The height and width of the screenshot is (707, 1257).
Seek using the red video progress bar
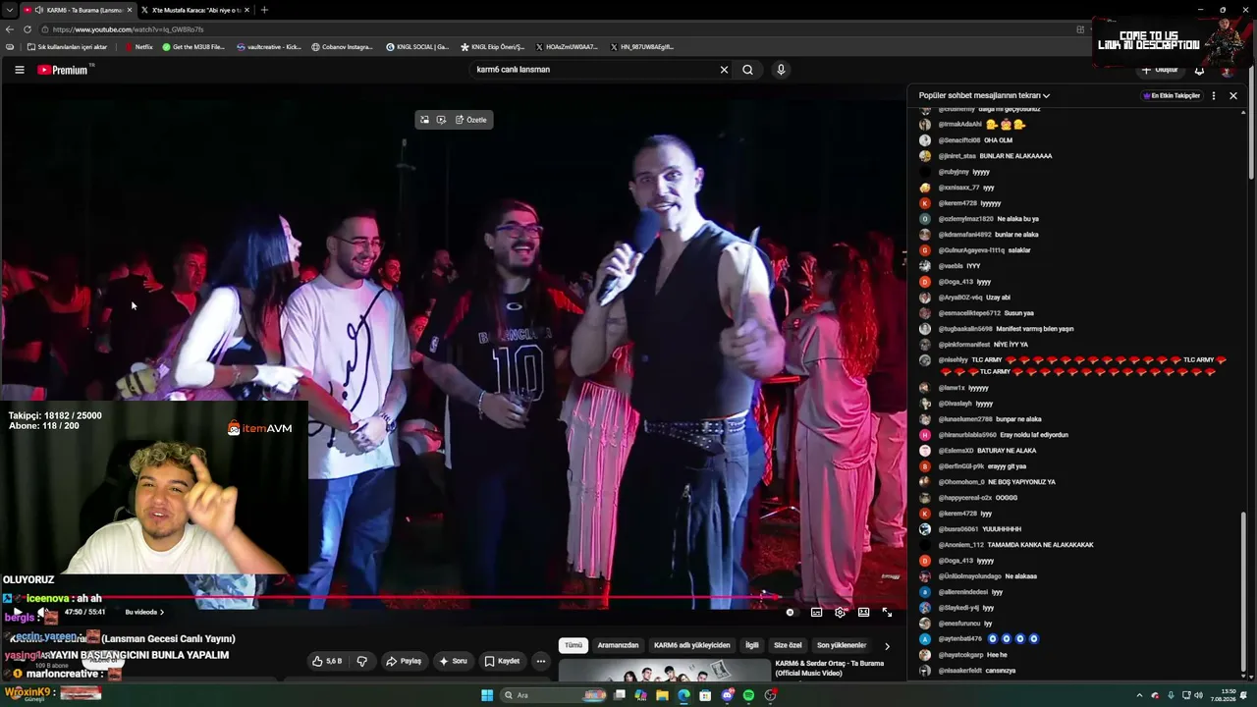point(452,597)
